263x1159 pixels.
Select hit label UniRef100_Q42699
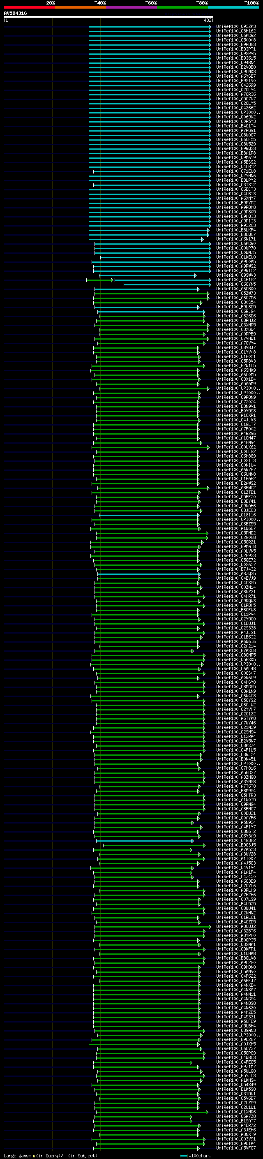(x=236, y=86)
